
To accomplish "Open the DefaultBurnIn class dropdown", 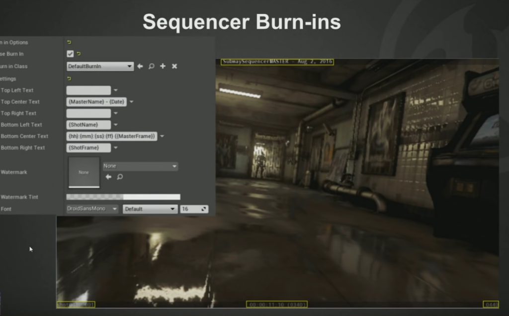I will (x=100, y=66).
